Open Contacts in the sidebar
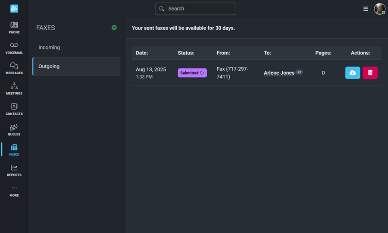This screenshot has width=388, height=233. pos(14,110)
